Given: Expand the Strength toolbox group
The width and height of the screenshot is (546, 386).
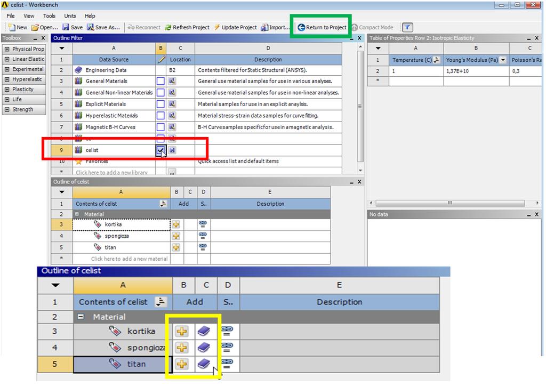Looking at the screenshot, I should point(6,110).
